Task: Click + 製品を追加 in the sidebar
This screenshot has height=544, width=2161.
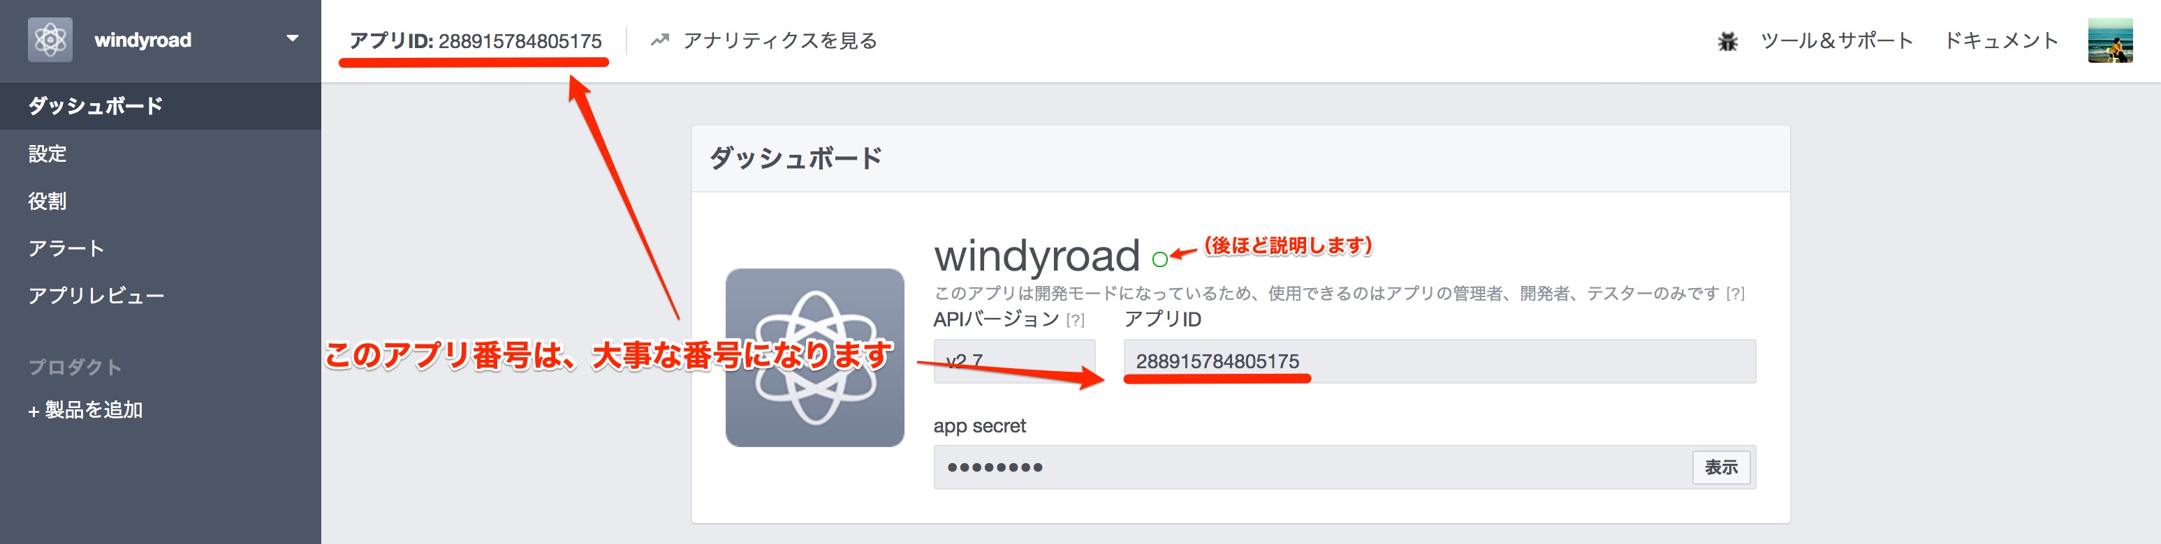Action: pyautogui.click(x=86, y=410)
